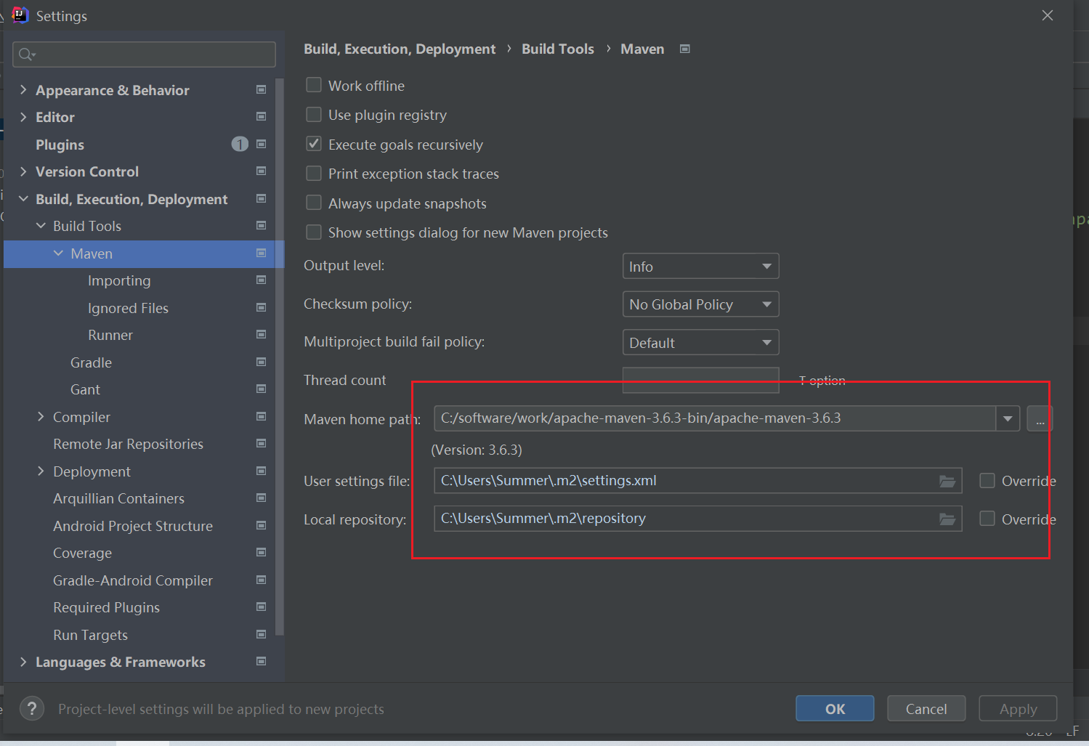Click project-level icon next to Android Project Structure
1089x746 pixels.
pos(261,525)
